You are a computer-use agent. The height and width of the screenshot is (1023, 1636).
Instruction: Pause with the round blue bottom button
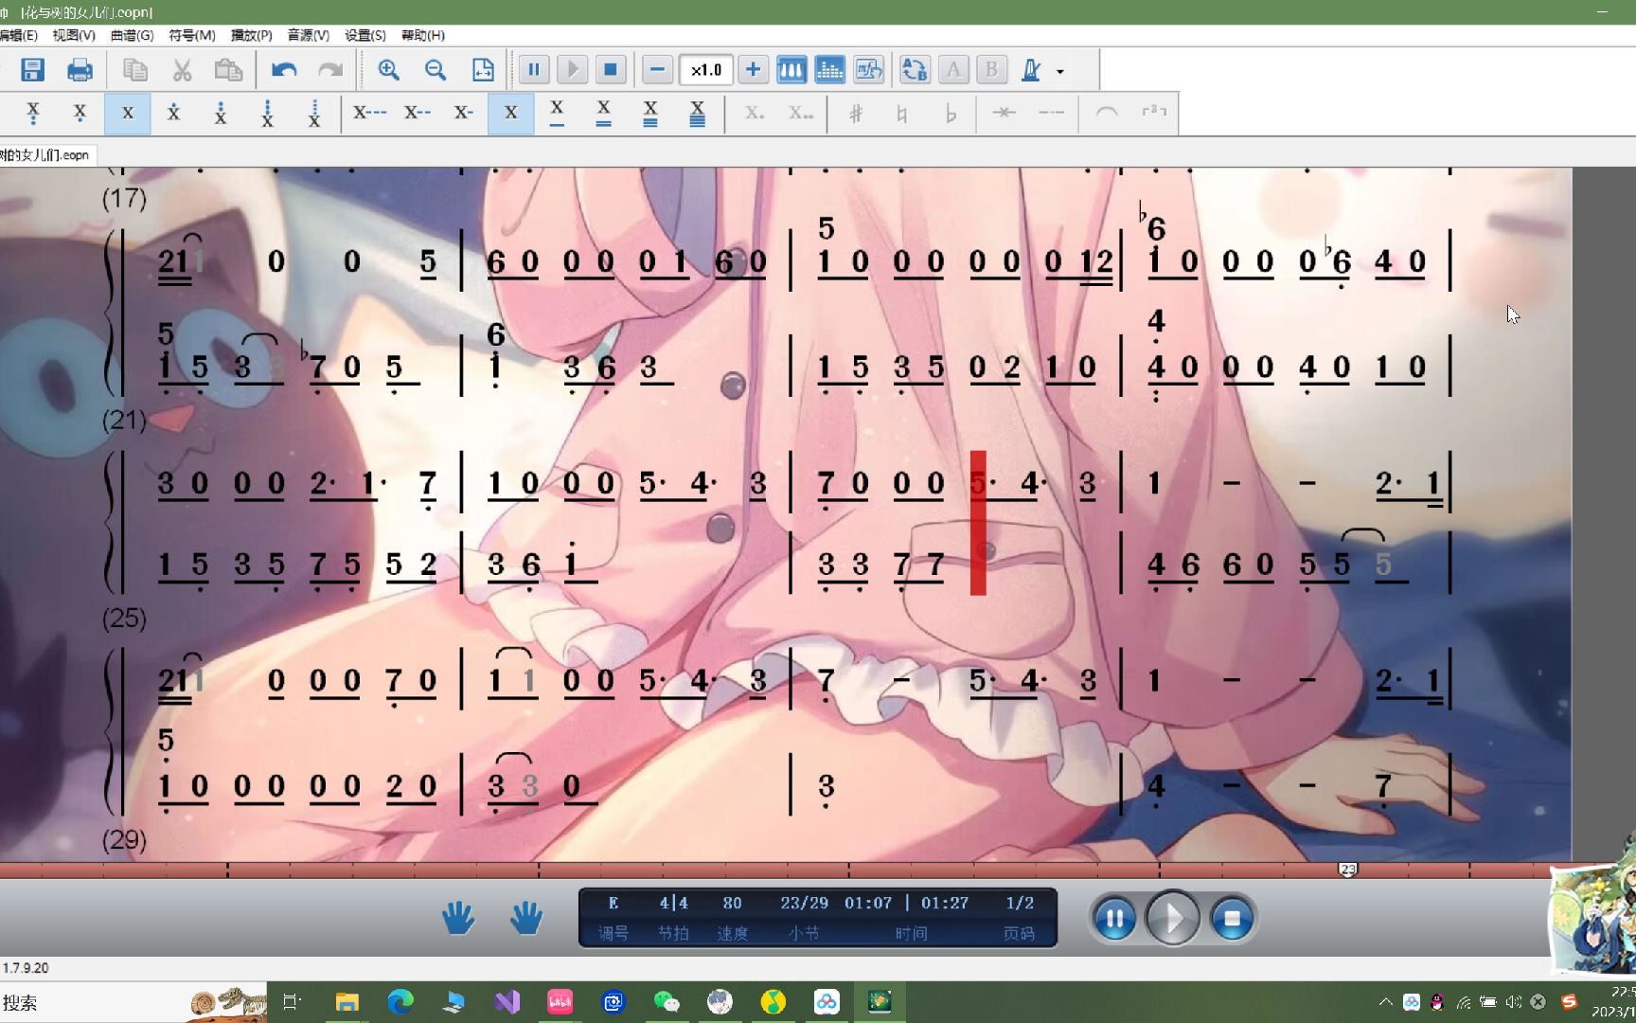point(1114,919)
